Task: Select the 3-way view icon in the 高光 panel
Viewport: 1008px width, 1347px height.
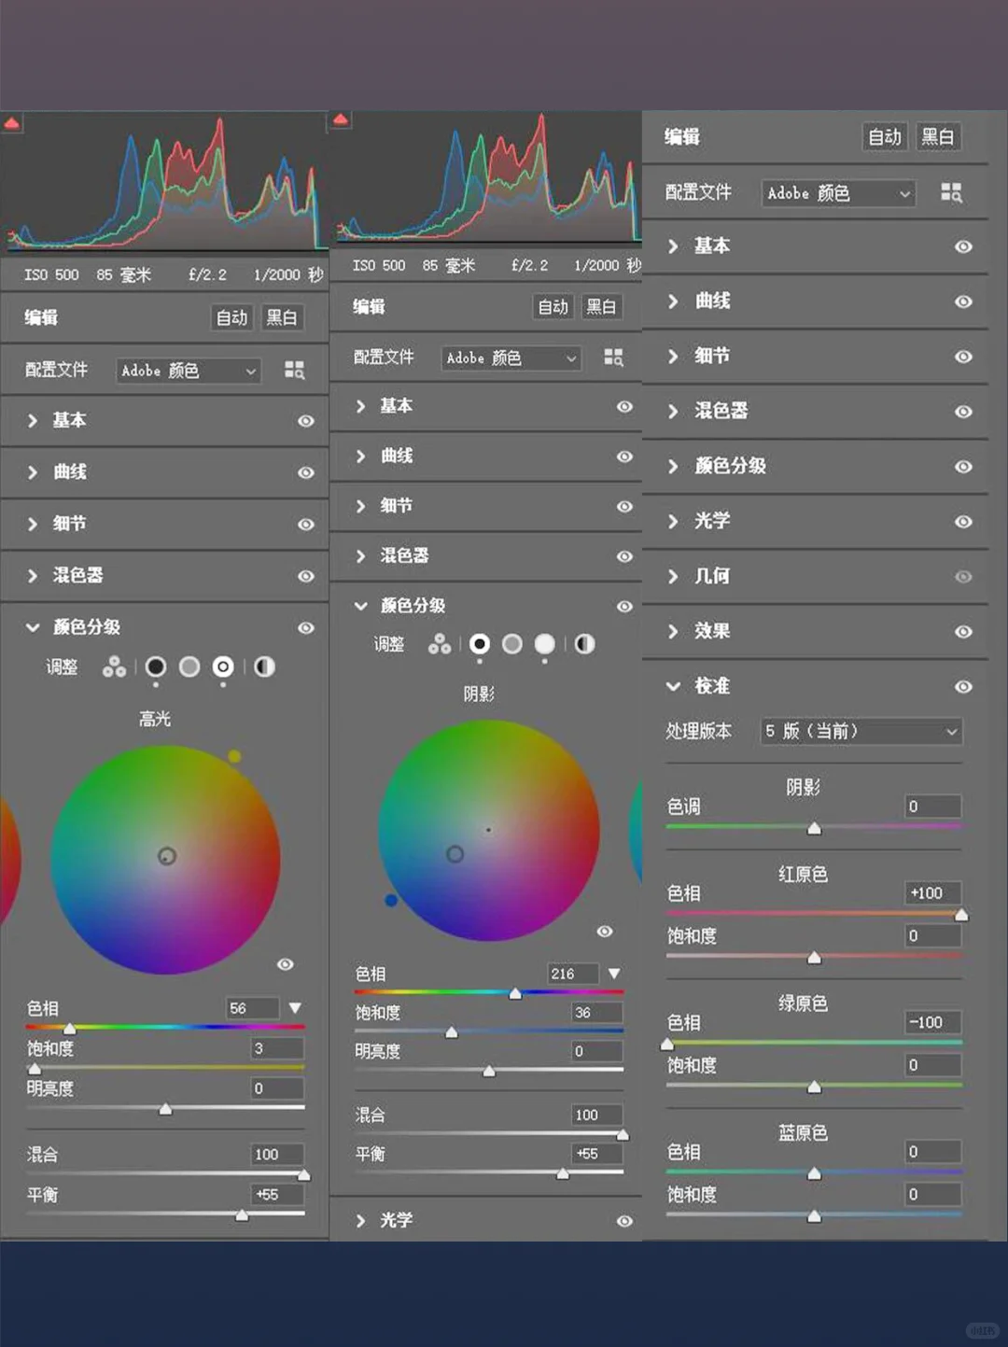Action: pos(114,666)
